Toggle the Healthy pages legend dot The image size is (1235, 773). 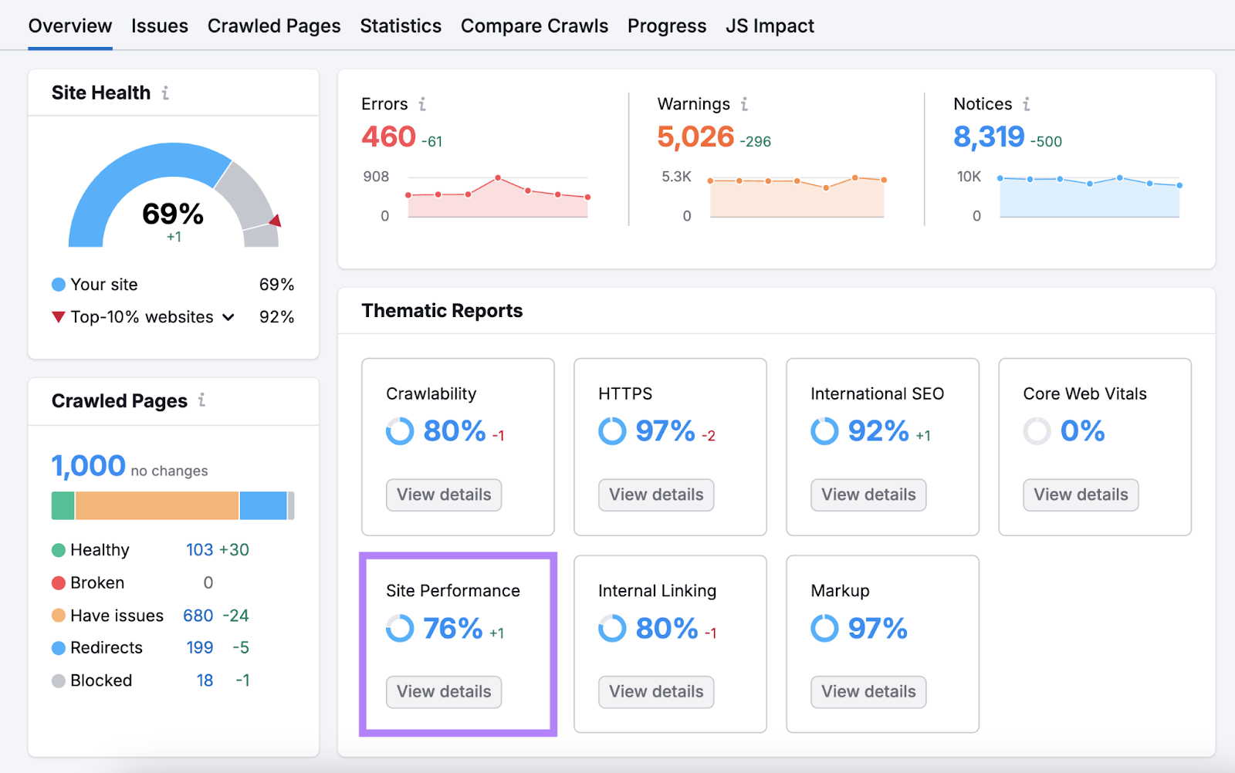click(58, 550)
